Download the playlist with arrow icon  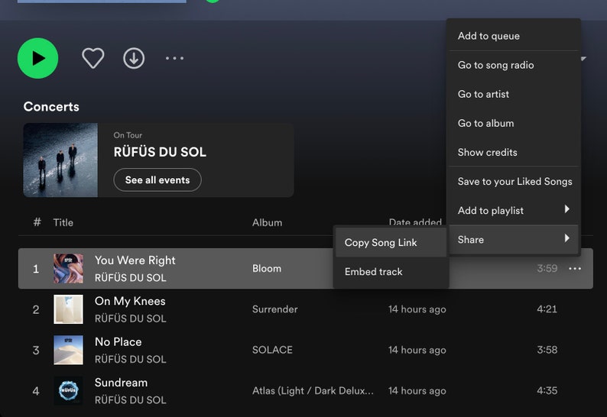[134, 58]
